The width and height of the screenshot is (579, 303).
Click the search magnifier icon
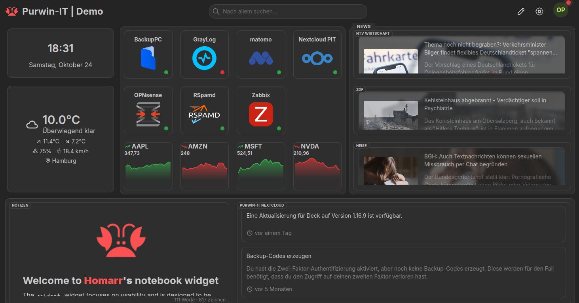click(216, 11)
